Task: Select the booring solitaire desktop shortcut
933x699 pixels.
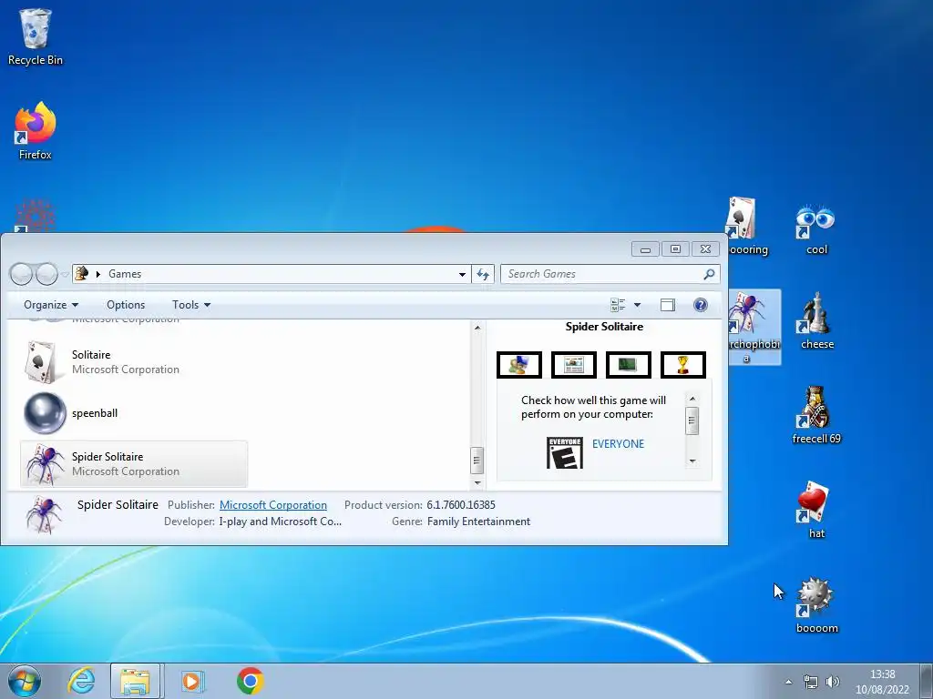Action: pyautogui.click(x=748, y=226)
